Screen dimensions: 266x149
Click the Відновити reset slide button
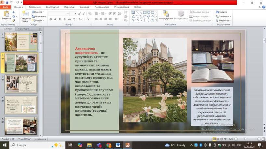39,16
